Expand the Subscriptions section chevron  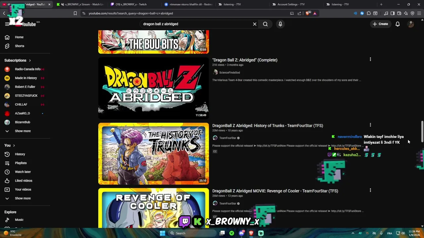tap(30, 60)
